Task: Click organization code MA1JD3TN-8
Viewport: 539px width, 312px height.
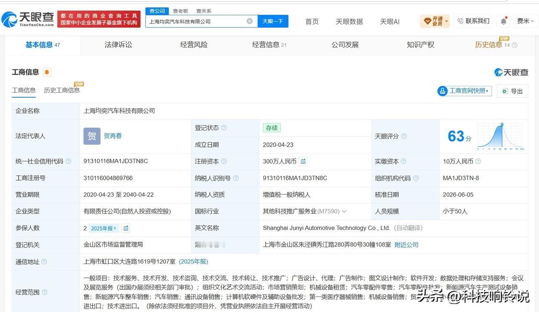Action: (x=461, y=178)
